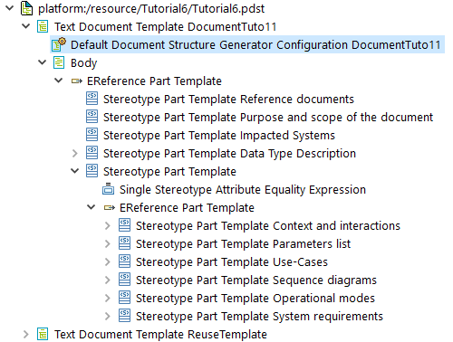Screen dimensions: 453x342
Task: Expand Stereotype Part Template Operational modes
Action: tap(108, 298)
